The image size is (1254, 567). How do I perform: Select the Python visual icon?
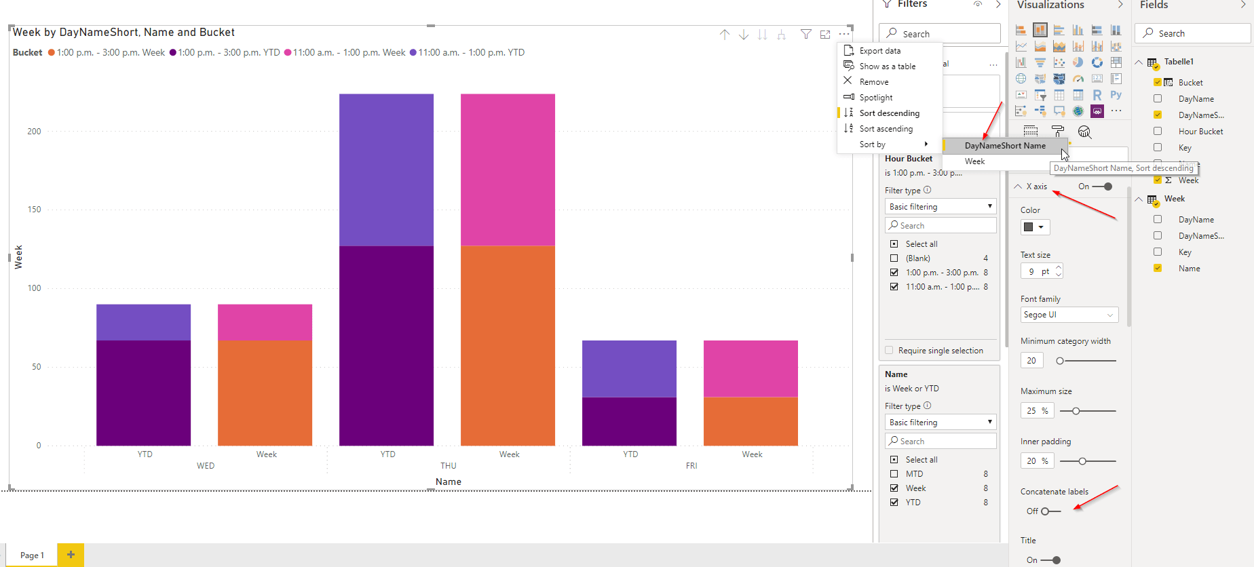[x=1116, y=95]
